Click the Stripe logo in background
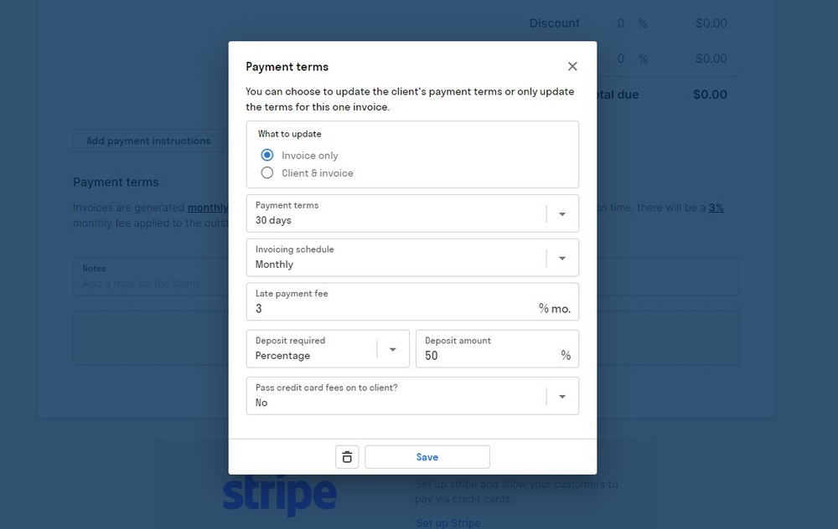838x529 pixels. pyautogui.click(x=280, y=495)
